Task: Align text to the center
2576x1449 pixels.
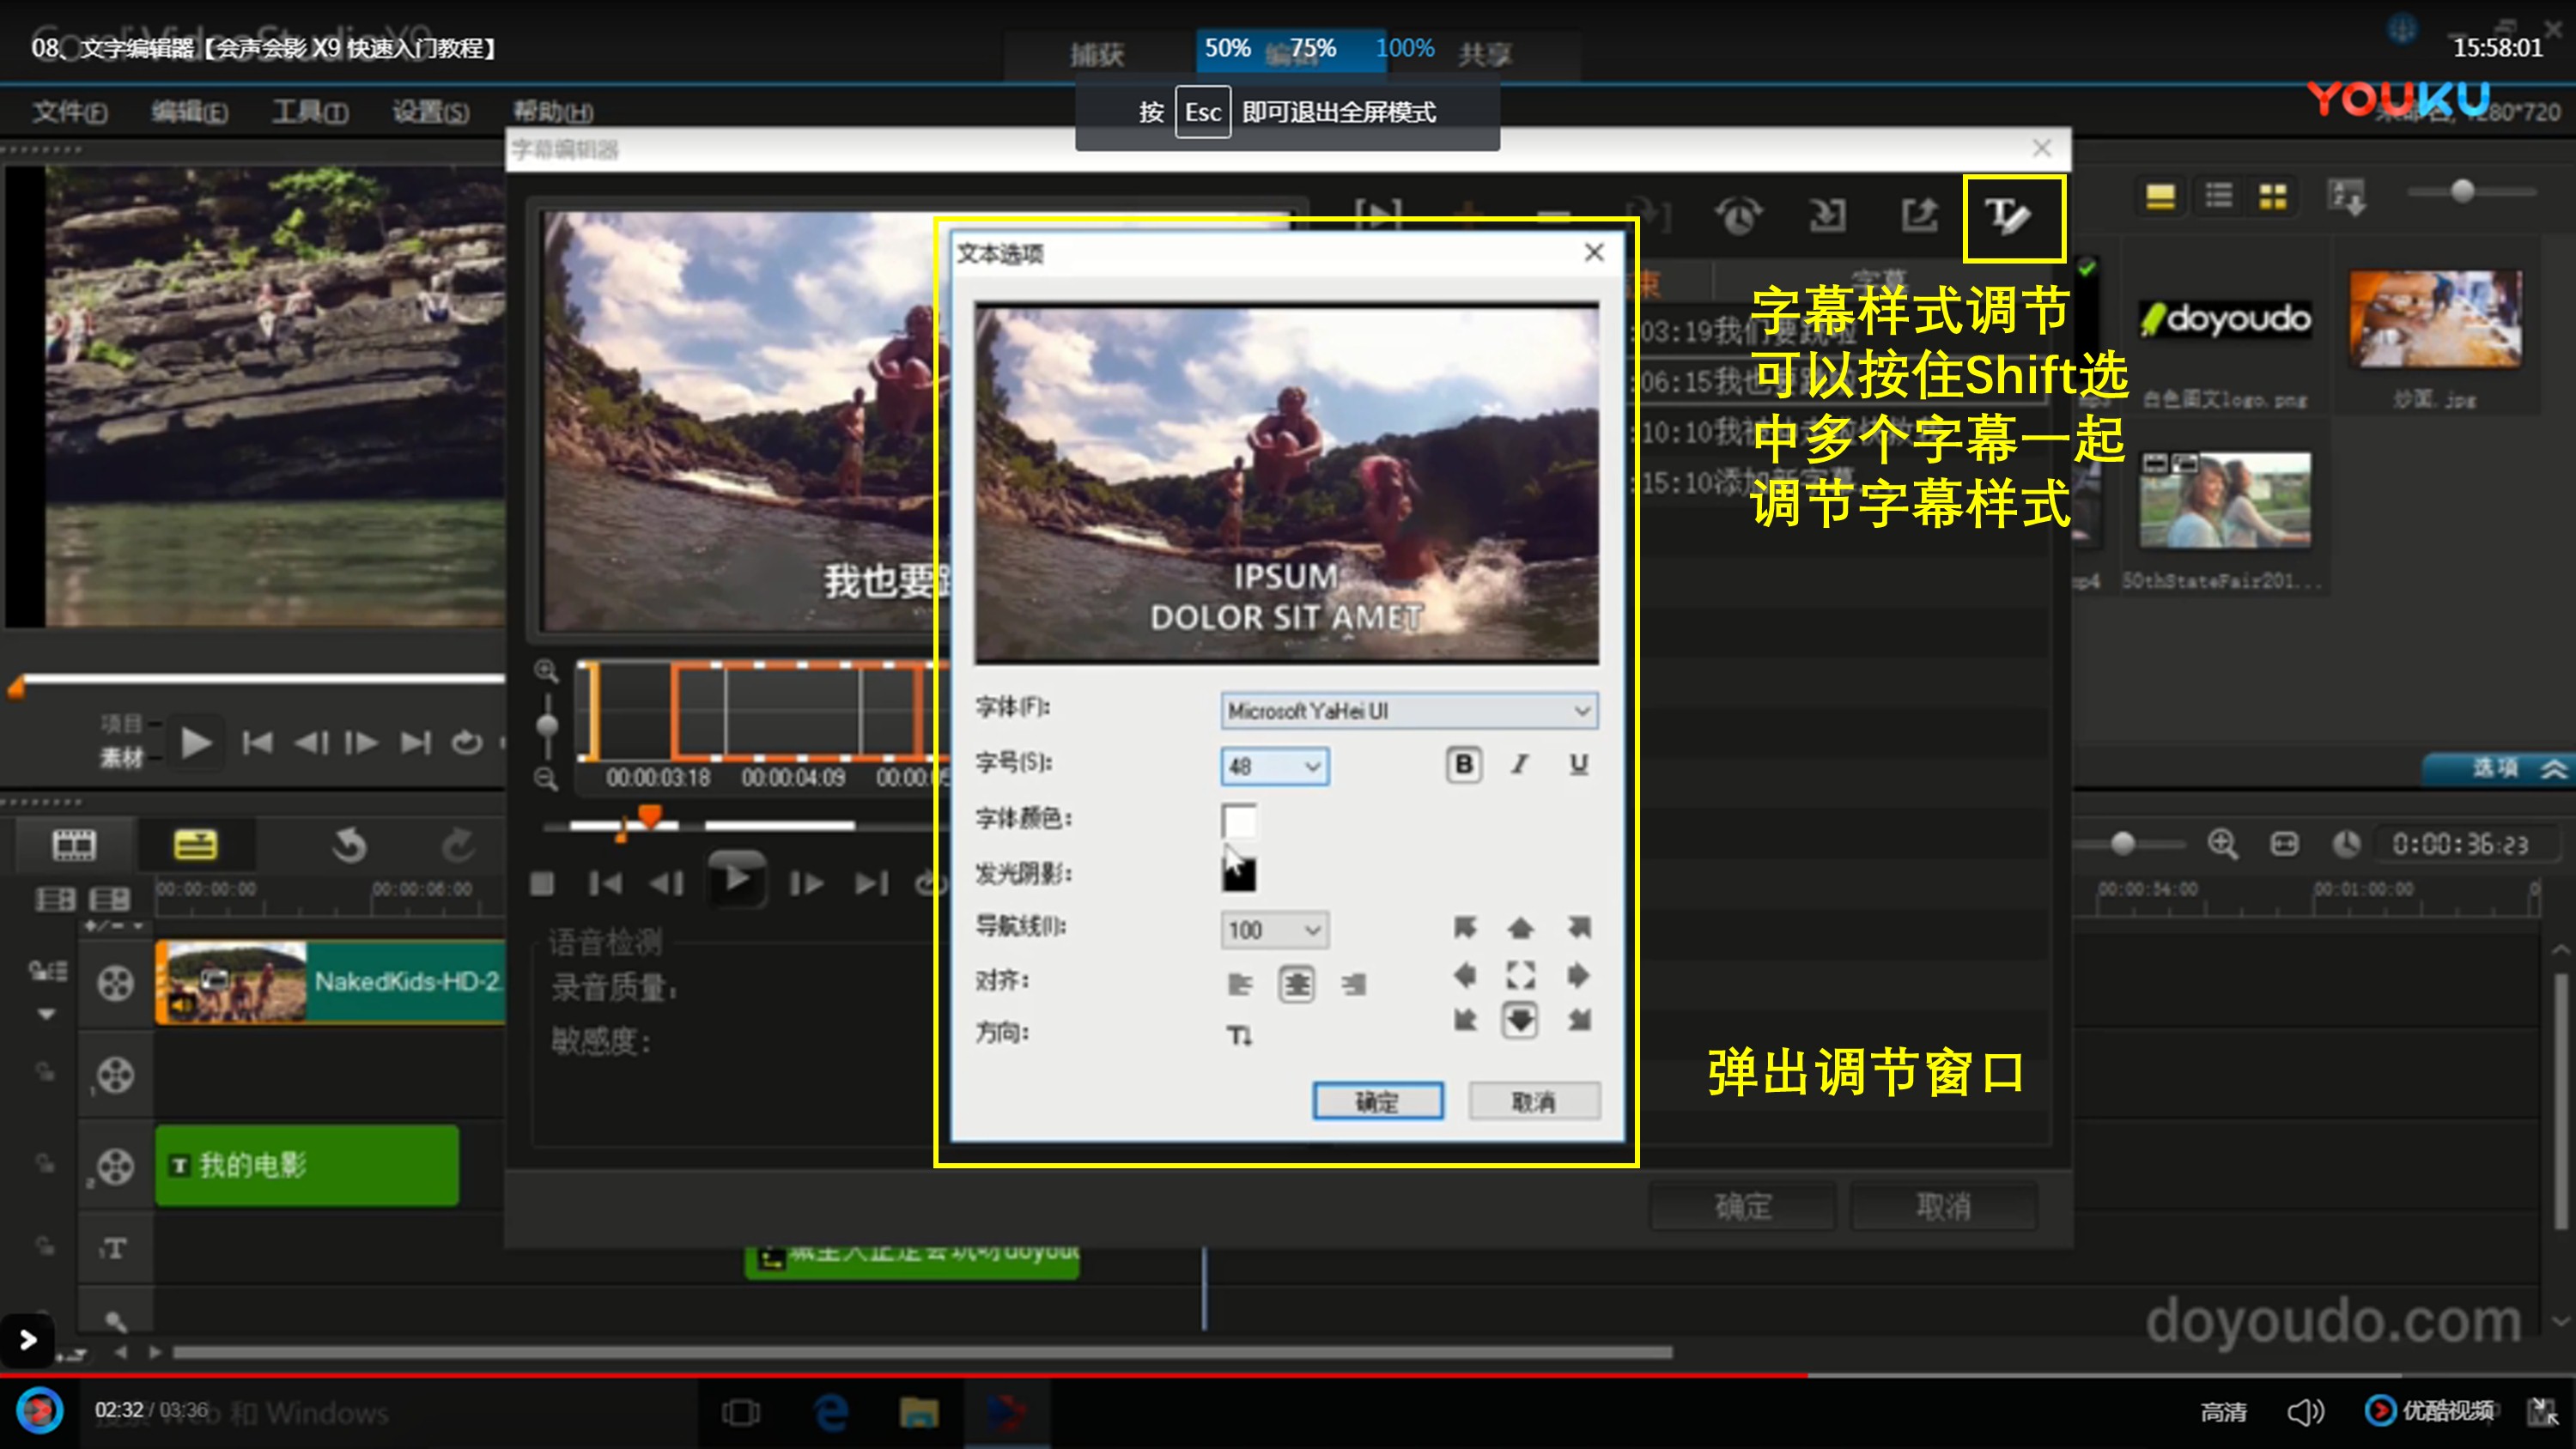Action: (1297, 984)
